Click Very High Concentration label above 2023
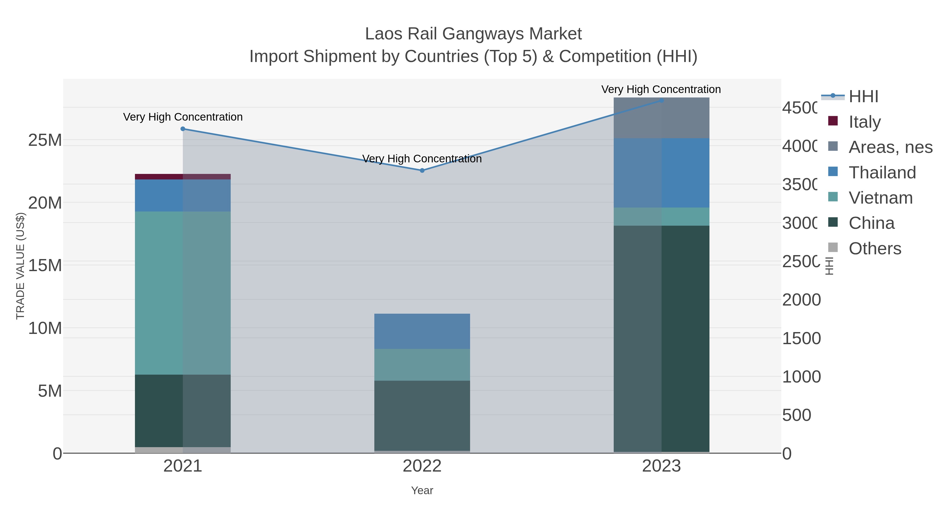 pos(661,89)
